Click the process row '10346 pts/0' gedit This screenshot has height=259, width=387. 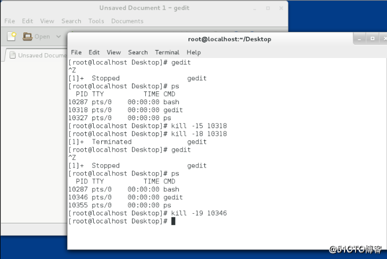[x=126, y=197]
